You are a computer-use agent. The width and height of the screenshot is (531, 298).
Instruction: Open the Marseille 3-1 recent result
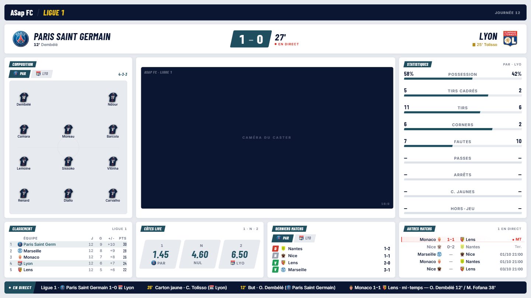[x=331, y=270]
